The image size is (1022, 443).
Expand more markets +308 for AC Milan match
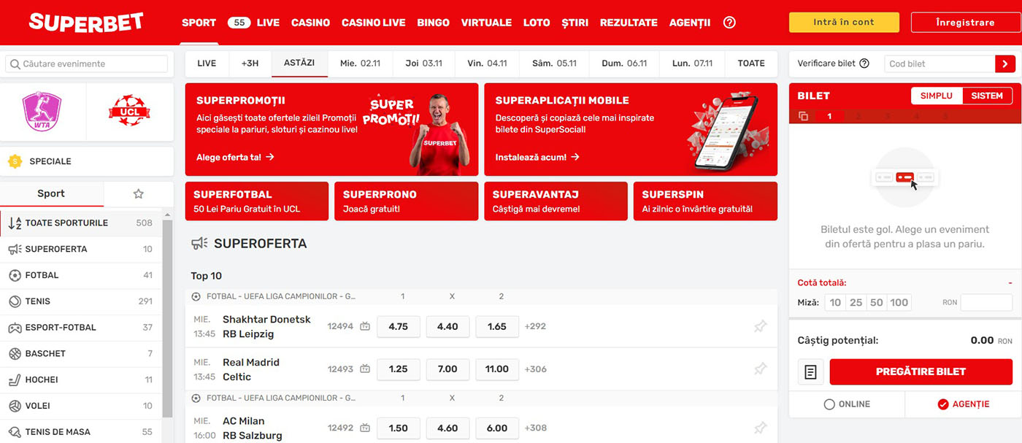(535, 428)
